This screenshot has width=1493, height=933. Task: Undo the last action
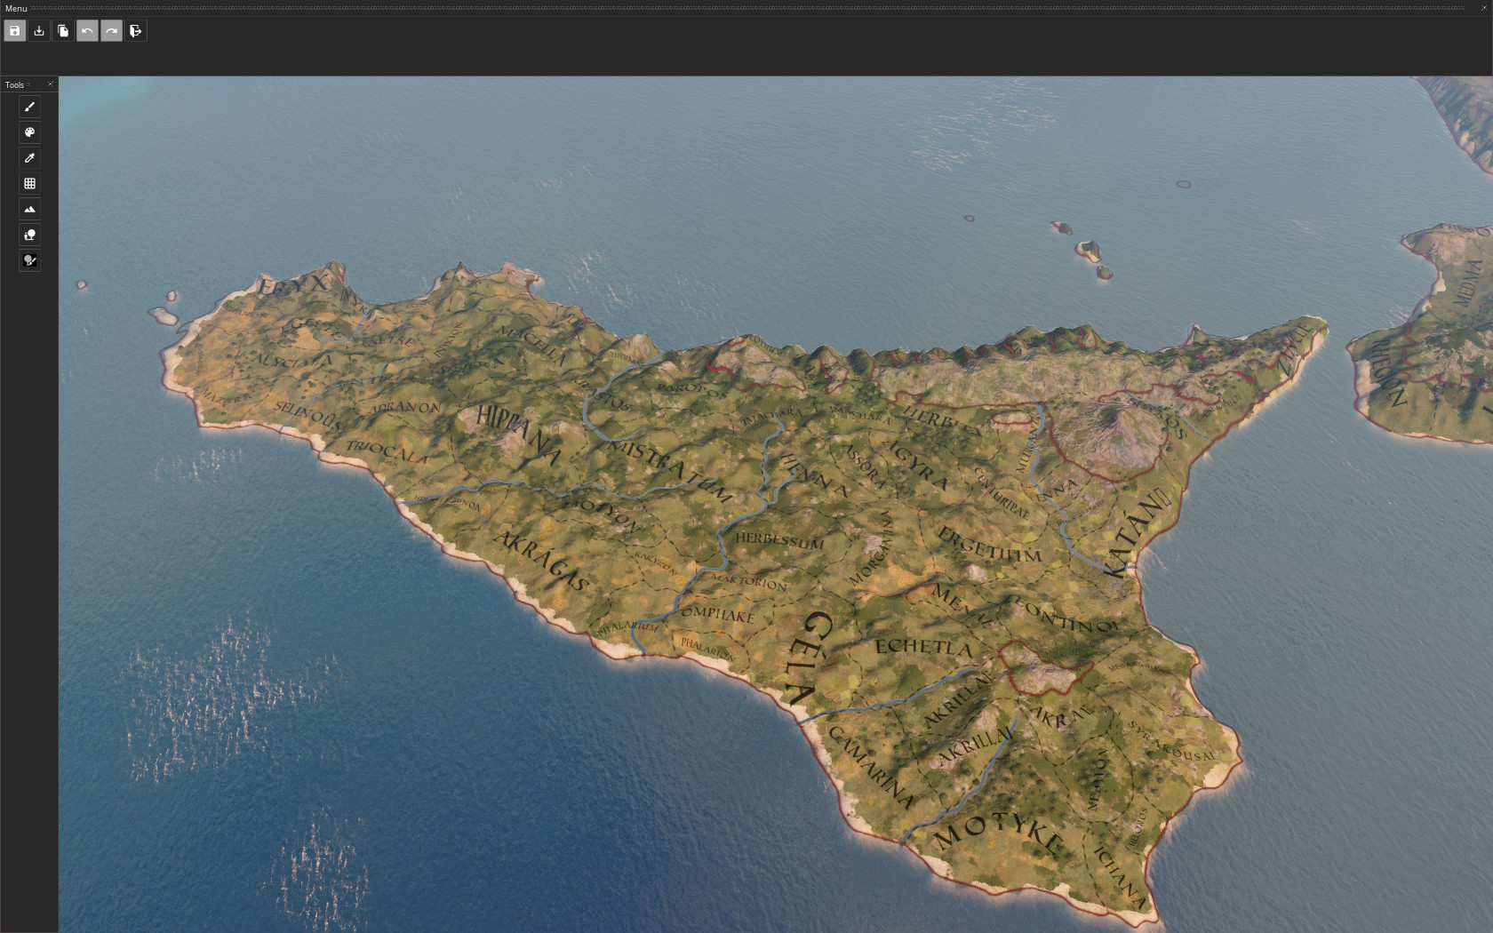click(87, 31)
